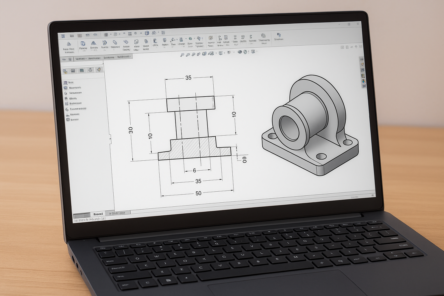Viewport: 444px width, 296px height.
Task: Click the topmost icon in right-edge task strip
Action: click(361, 59)
